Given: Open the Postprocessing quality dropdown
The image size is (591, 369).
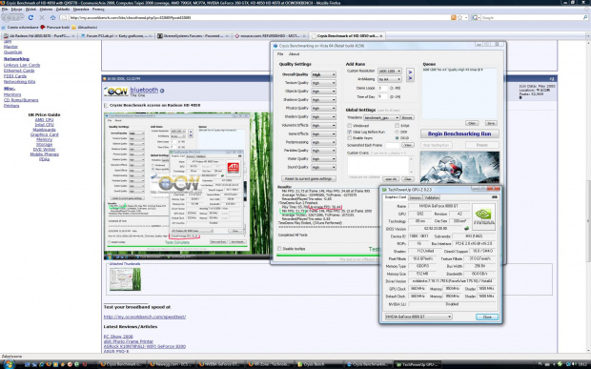Looking at the screenshot, I should pyautogui.click(x=323, y=142).
